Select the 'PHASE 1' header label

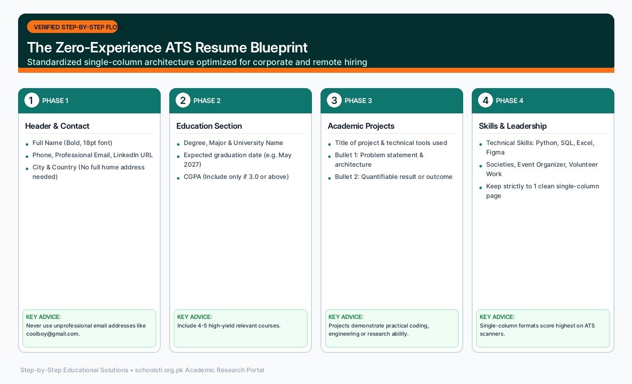click(x=56, y=101)
